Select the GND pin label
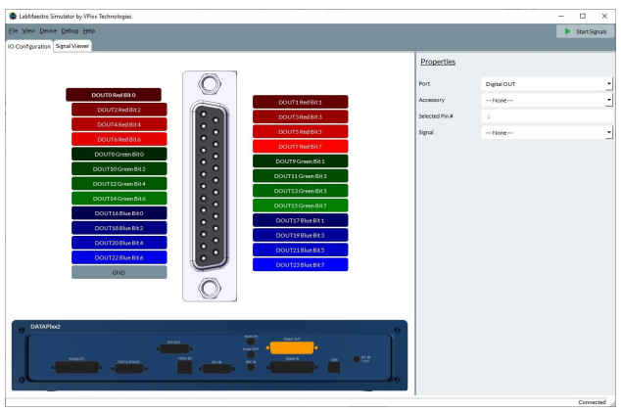Screen dimensions: 621x412 (119, 272)
